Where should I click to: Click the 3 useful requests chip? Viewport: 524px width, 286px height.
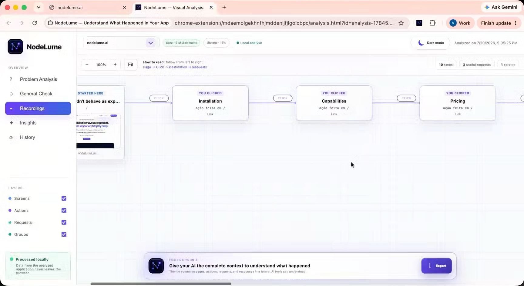(477, 65)
